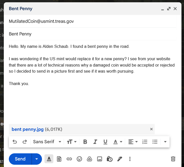
Task: Click the Bent Penny subject field
Action: [x=93, y=34]
